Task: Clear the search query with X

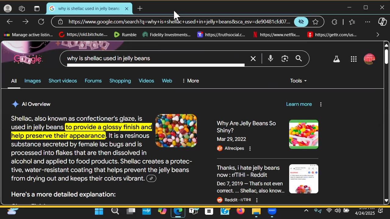Action: point(253,58)
